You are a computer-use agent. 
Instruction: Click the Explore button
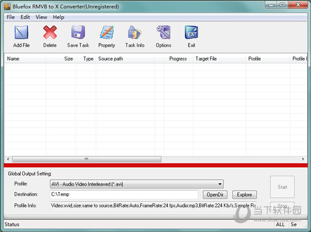pos(244,195)
